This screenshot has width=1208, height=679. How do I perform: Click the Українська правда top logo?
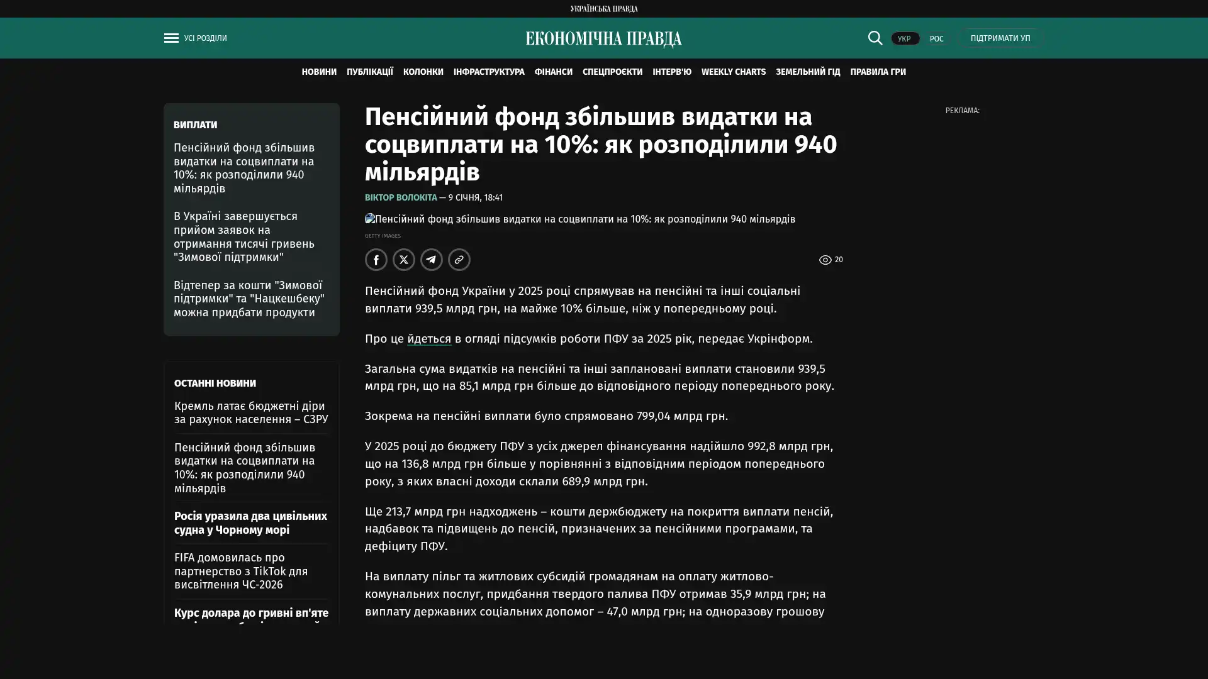click(603, 9)
